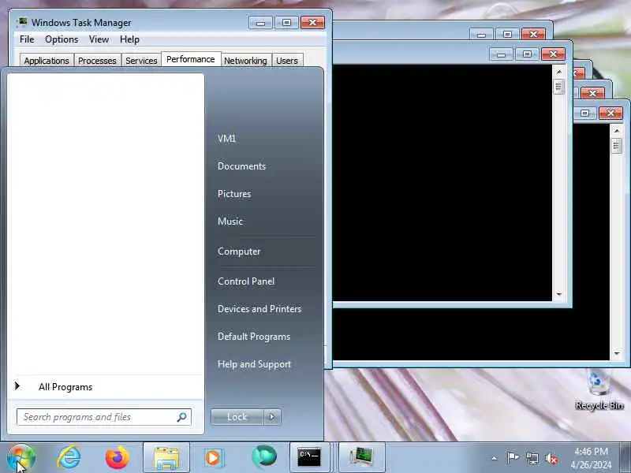Switch to Command Prompt taskbar button
The width and height of the screenshot is (631, 473).
pyautogui.click(x=309, y=458)
